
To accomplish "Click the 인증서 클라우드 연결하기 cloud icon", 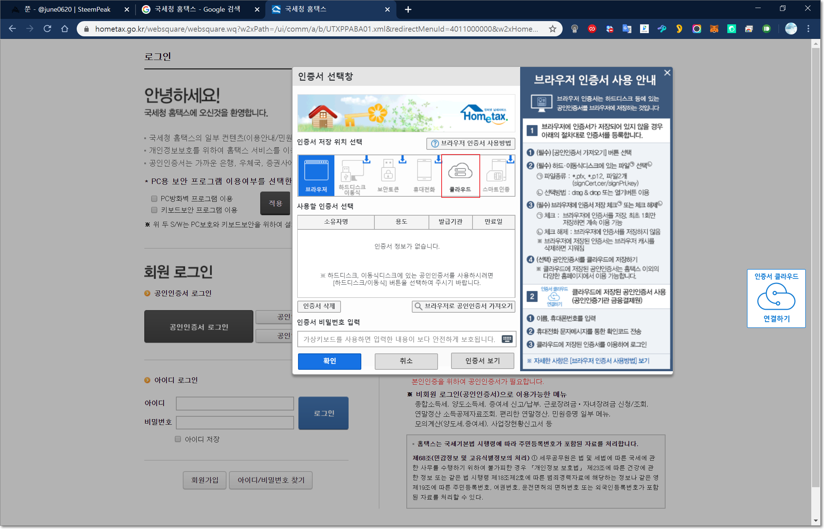I will tap(776, 297).
